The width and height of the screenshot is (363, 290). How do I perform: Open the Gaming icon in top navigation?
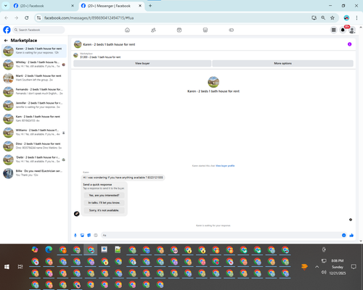[x=232, y=30]
